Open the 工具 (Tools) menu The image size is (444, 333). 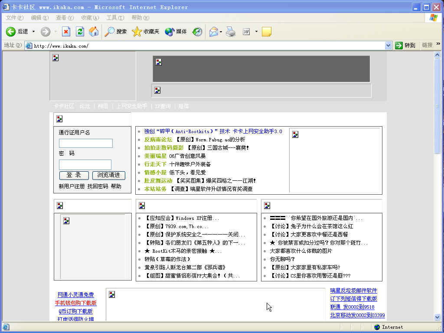click(115, 18)
